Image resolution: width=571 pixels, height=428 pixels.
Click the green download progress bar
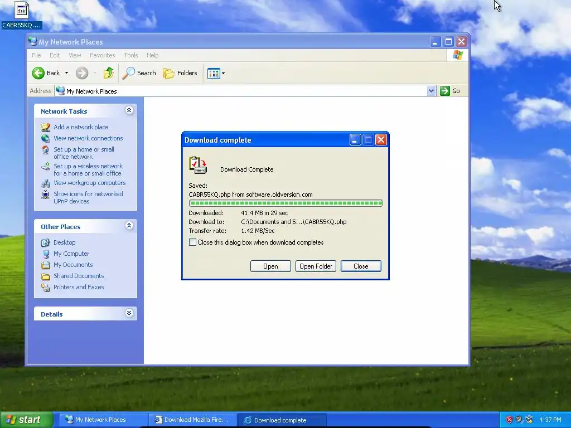click(x=285, y=203)
